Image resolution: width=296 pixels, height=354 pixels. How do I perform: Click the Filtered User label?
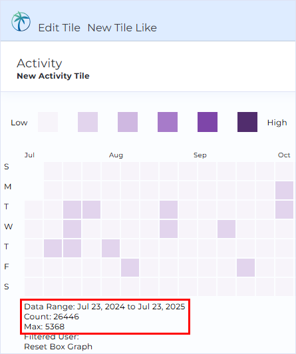(x=52, y=337)
